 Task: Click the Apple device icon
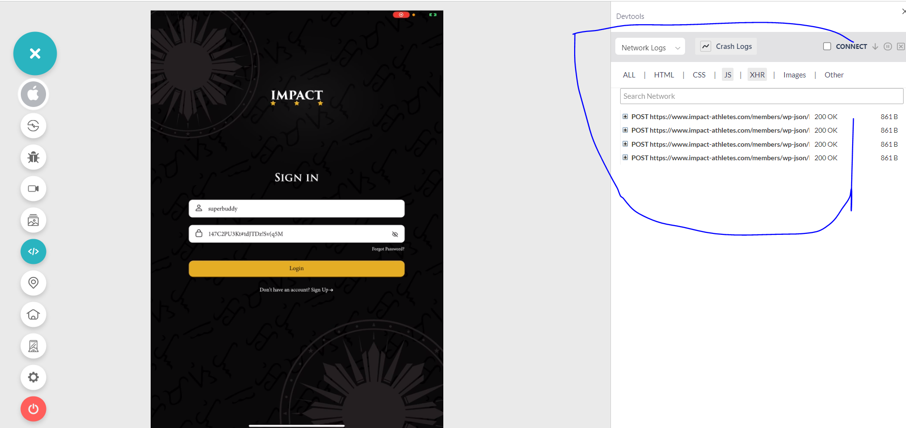pyautogui.click(x=33, y=94)
